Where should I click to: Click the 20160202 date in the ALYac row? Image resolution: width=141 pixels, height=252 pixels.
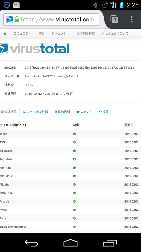tap(132, 134)
